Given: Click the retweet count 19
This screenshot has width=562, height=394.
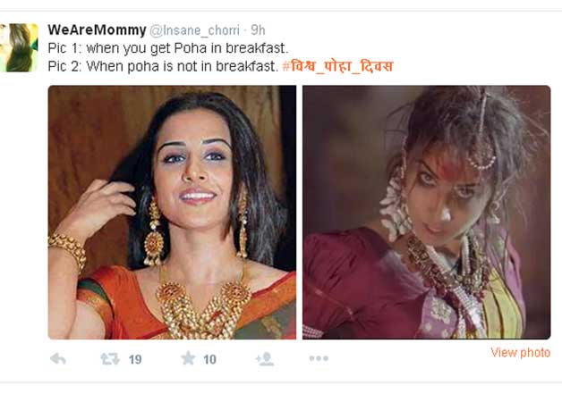Looking at the screenshot, I should pyautogui.click(x=135, y=359).
